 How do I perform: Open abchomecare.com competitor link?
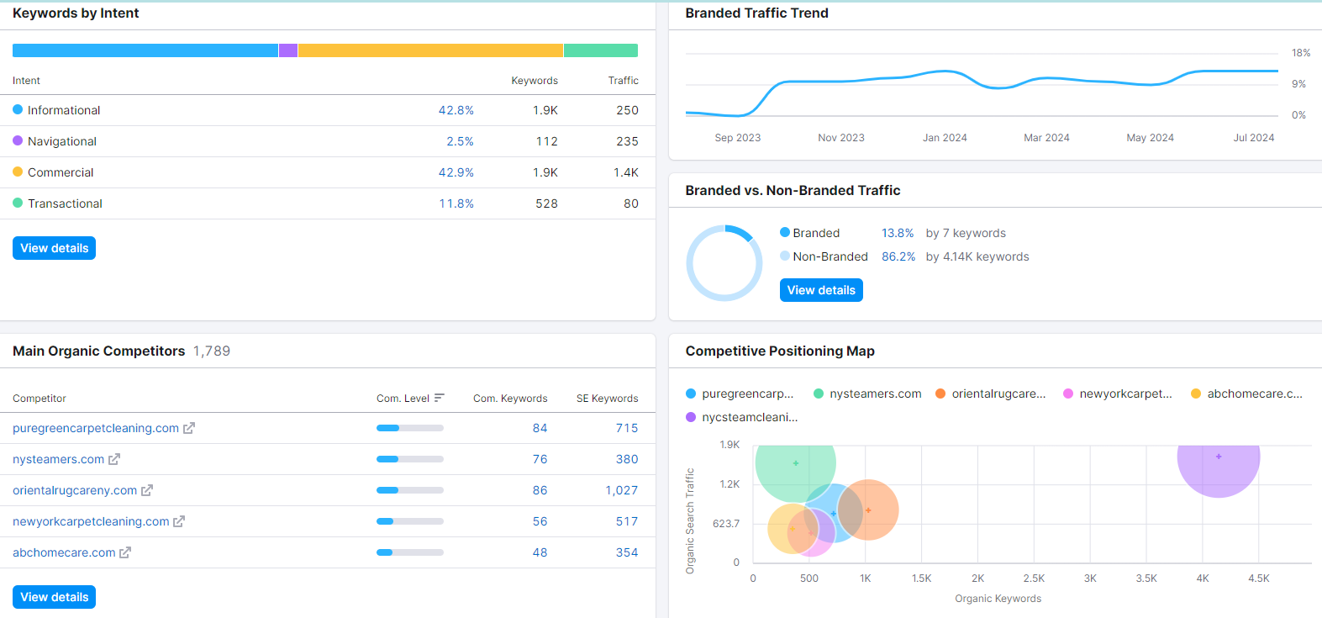click(64, 552)
